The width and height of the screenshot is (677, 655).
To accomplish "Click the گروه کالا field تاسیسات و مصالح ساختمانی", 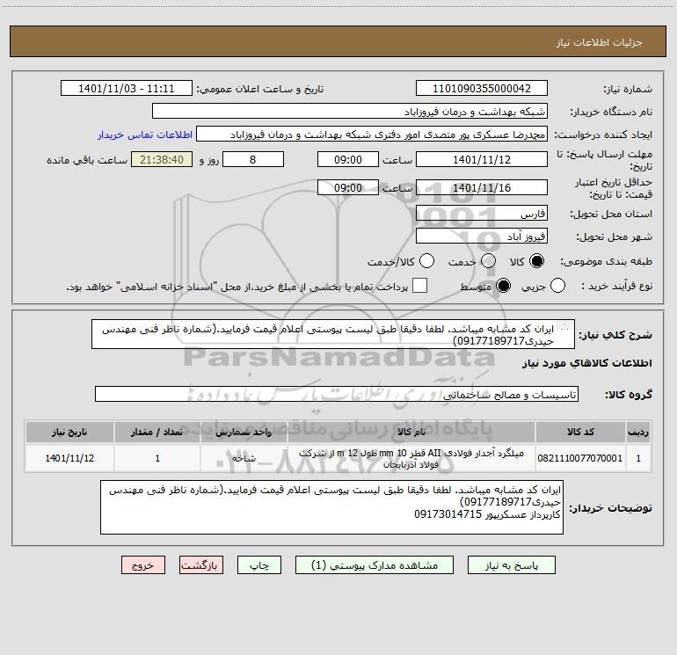I will point(337,394).
